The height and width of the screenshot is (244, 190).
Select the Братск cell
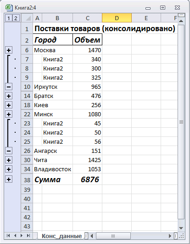[53, 96]
